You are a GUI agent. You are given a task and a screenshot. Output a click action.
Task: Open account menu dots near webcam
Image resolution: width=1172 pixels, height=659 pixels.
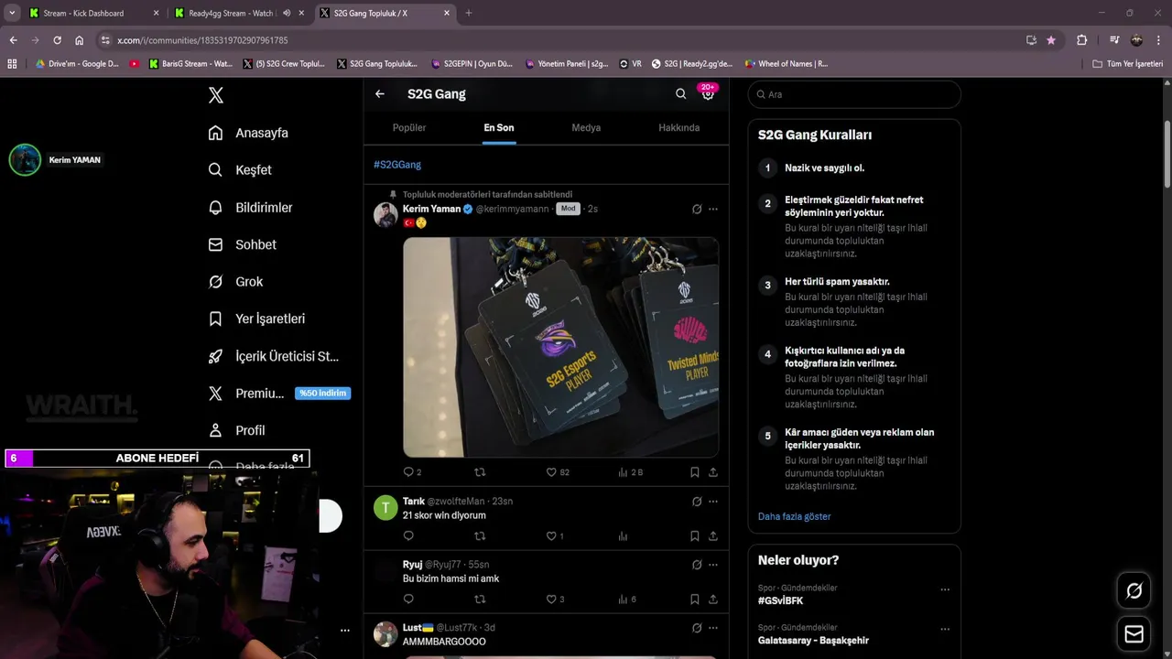coord(345,630)
